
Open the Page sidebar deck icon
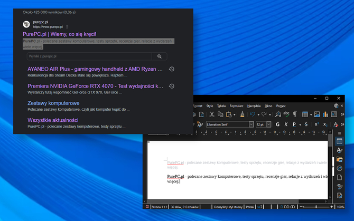pos(339,177)
